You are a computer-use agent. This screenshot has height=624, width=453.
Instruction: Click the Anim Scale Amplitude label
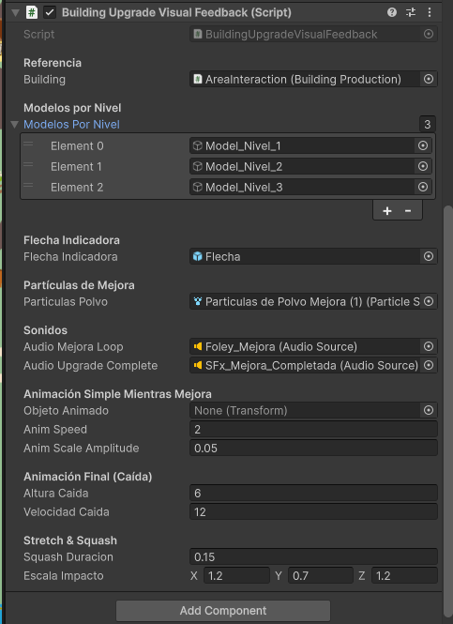click(82, 449)
